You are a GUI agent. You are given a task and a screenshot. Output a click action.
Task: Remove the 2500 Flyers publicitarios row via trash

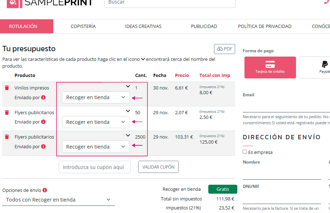point(7,137)
